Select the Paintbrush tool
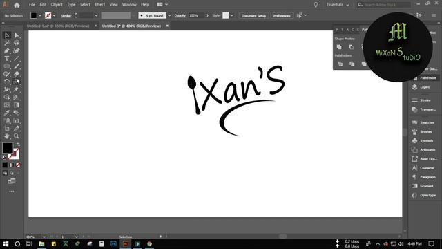 click(x=17, y=66)
